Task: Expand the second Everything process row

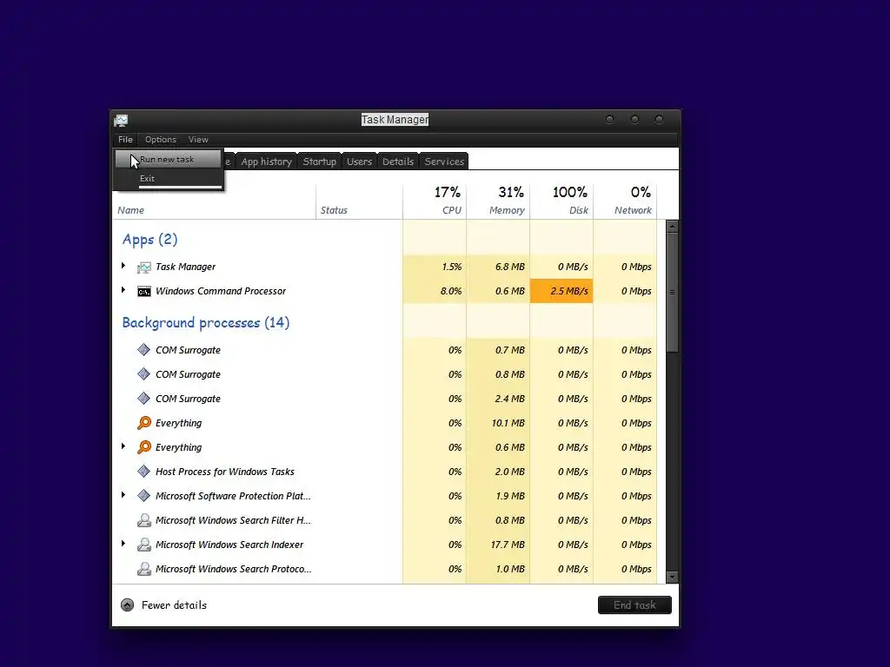Action: click(123, 446)
